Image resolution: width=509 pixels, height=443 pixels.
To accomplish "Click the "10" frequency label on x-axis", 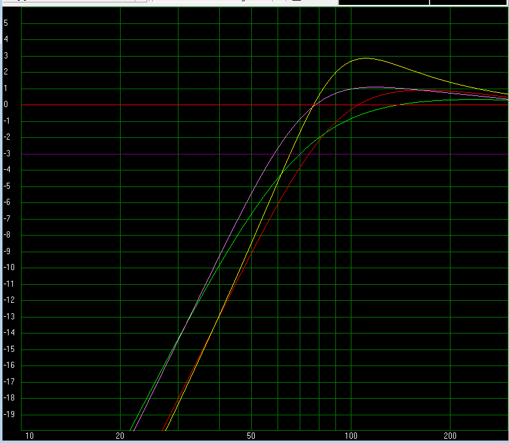I will coord(30,436).
